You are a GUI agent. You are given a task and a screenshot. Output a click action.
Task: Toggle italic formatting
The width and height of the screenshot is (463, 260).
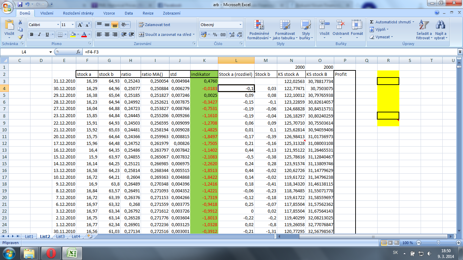coord(40,35)
